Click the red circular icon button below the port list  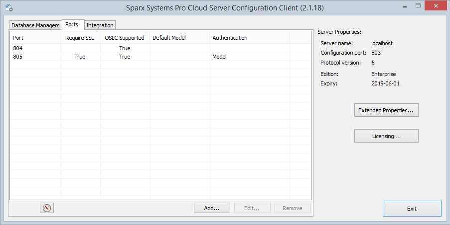point(47,208)
